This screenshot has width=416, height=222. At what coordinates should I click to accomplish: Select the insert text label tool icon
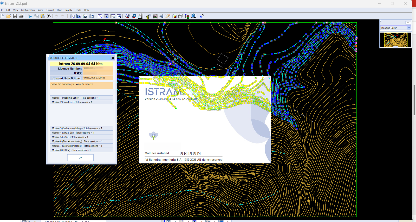point(85,16)
